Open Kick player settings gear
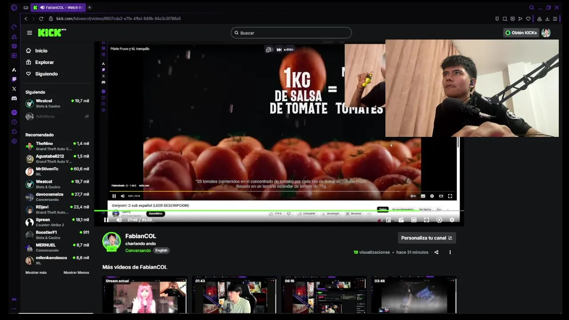This screenshot has height=320, width=569. (x=452, y=220)
